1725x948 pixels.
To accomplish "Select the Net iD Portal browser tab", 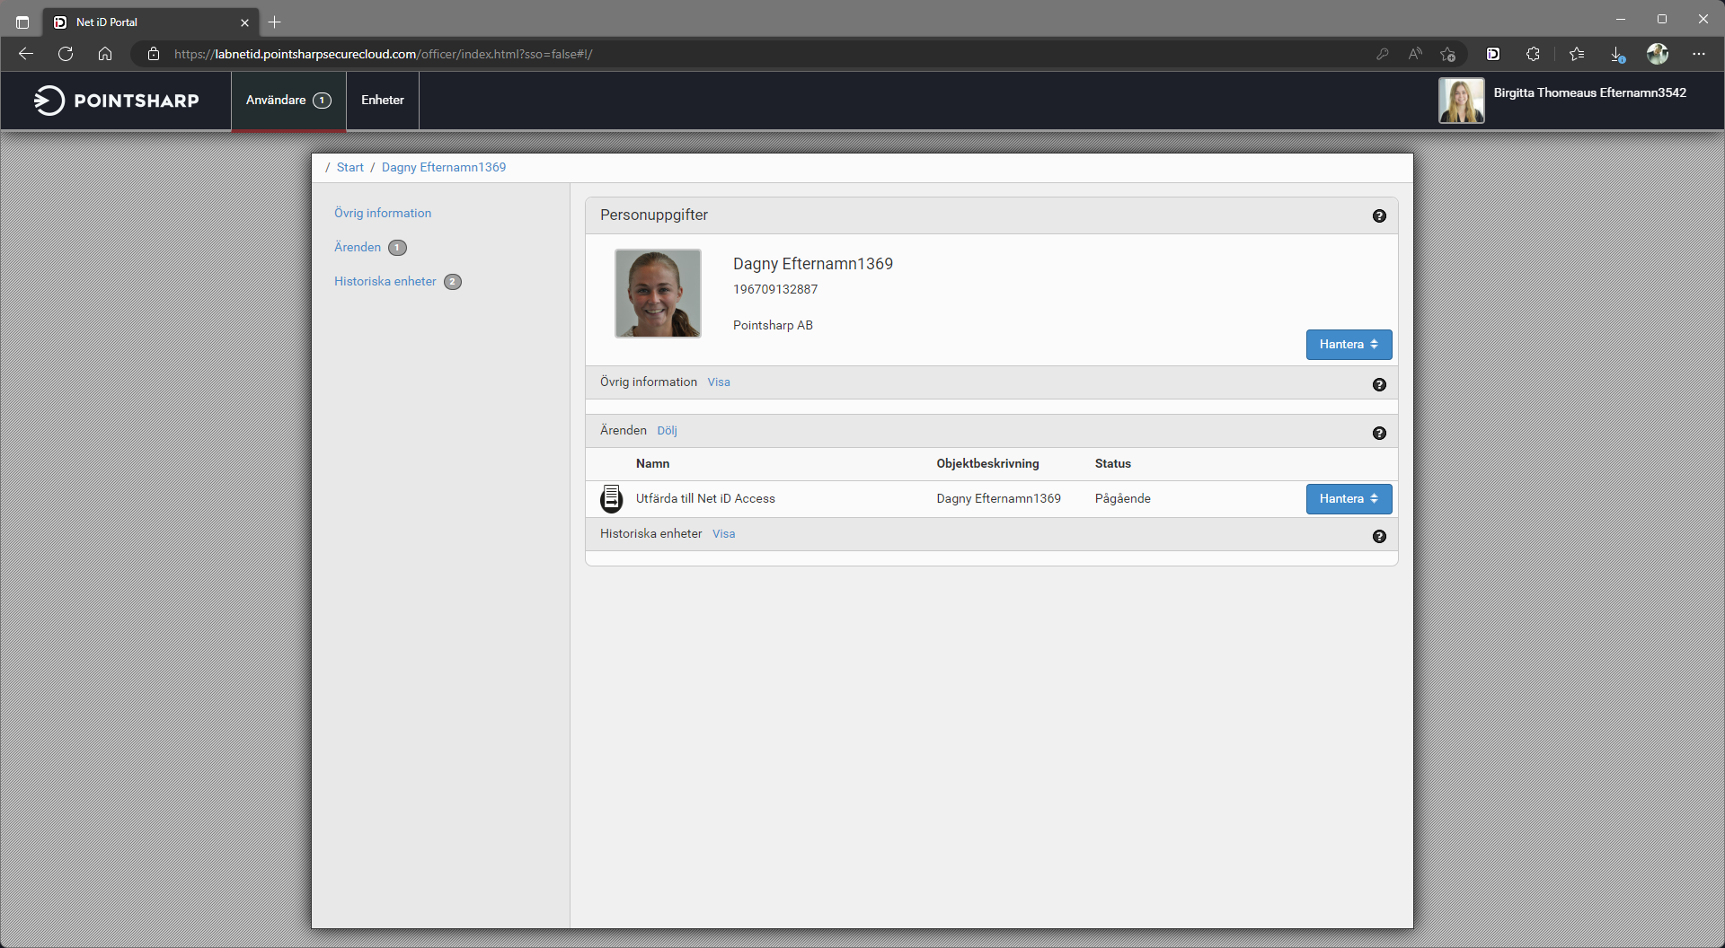I will point(151,22).
